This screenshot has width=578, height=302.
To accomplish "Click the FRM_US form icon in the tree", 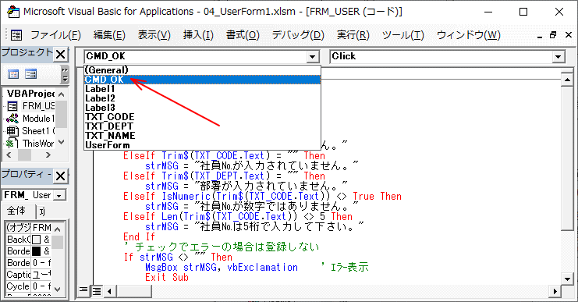I will tap(12, 106).
